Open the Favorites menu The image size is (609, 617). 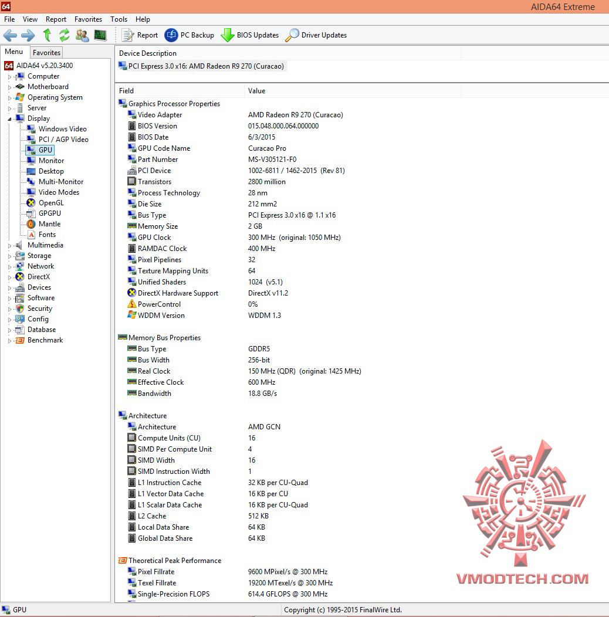pos(88,19)
